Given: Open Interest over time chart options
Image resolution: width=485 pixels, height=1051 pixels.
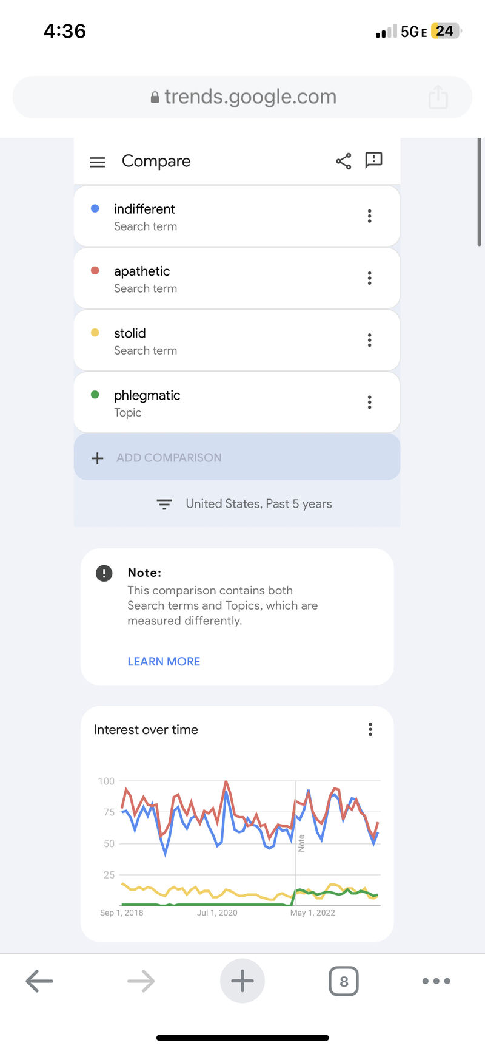Looking at the screenshot, I should (x=370, y=729).
